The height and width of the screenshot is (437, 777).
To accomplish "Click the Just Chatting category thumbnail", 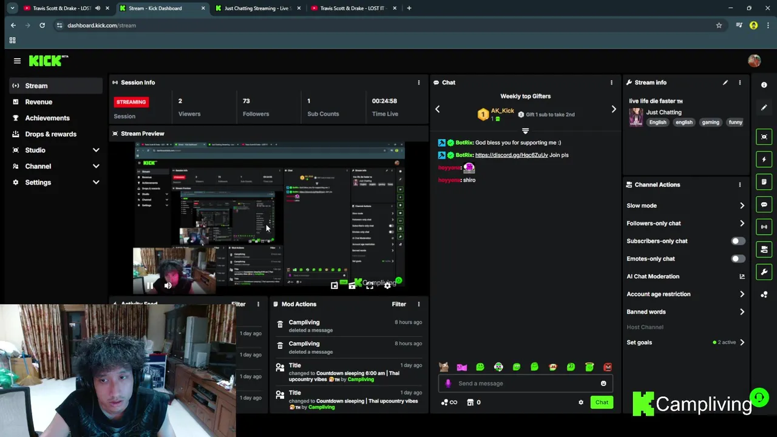I will pos(636,117).
